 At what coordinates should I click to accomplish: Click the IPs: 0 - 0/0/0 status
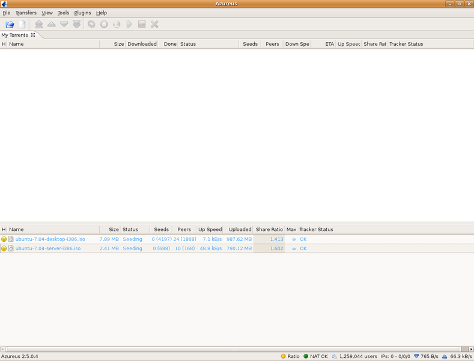point(395,356)
